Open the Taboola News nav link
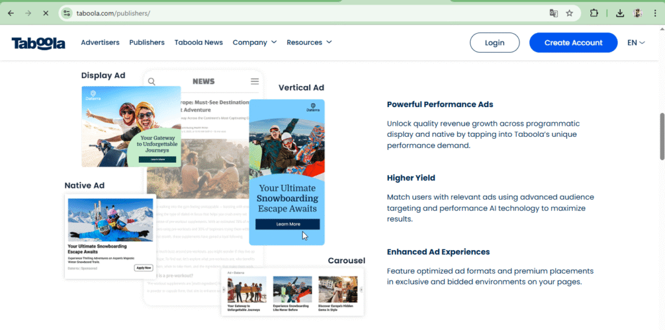This screenshot has width=665, height=330. (x=199, y=42)
